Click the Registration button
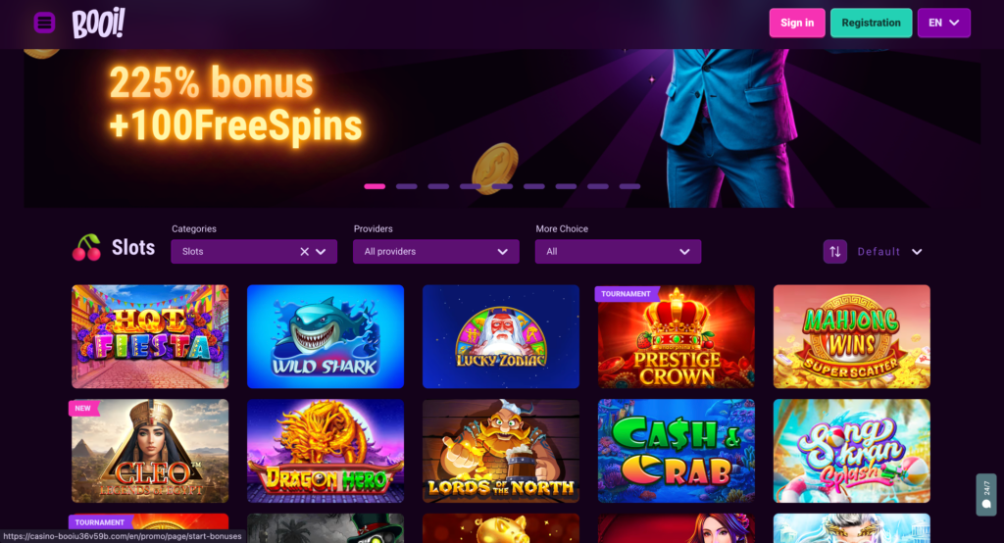Viewport: 1004px width, 543px height. pyautogui.click(x=871, y=24)
